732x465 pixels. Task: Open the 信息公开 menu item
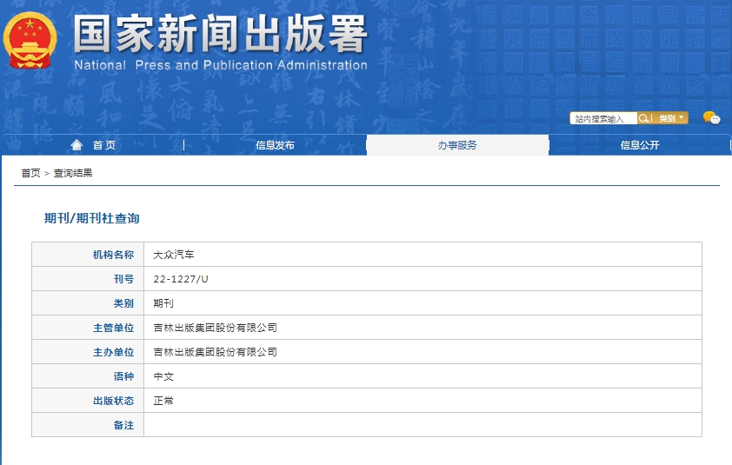(x=640, y=145)
